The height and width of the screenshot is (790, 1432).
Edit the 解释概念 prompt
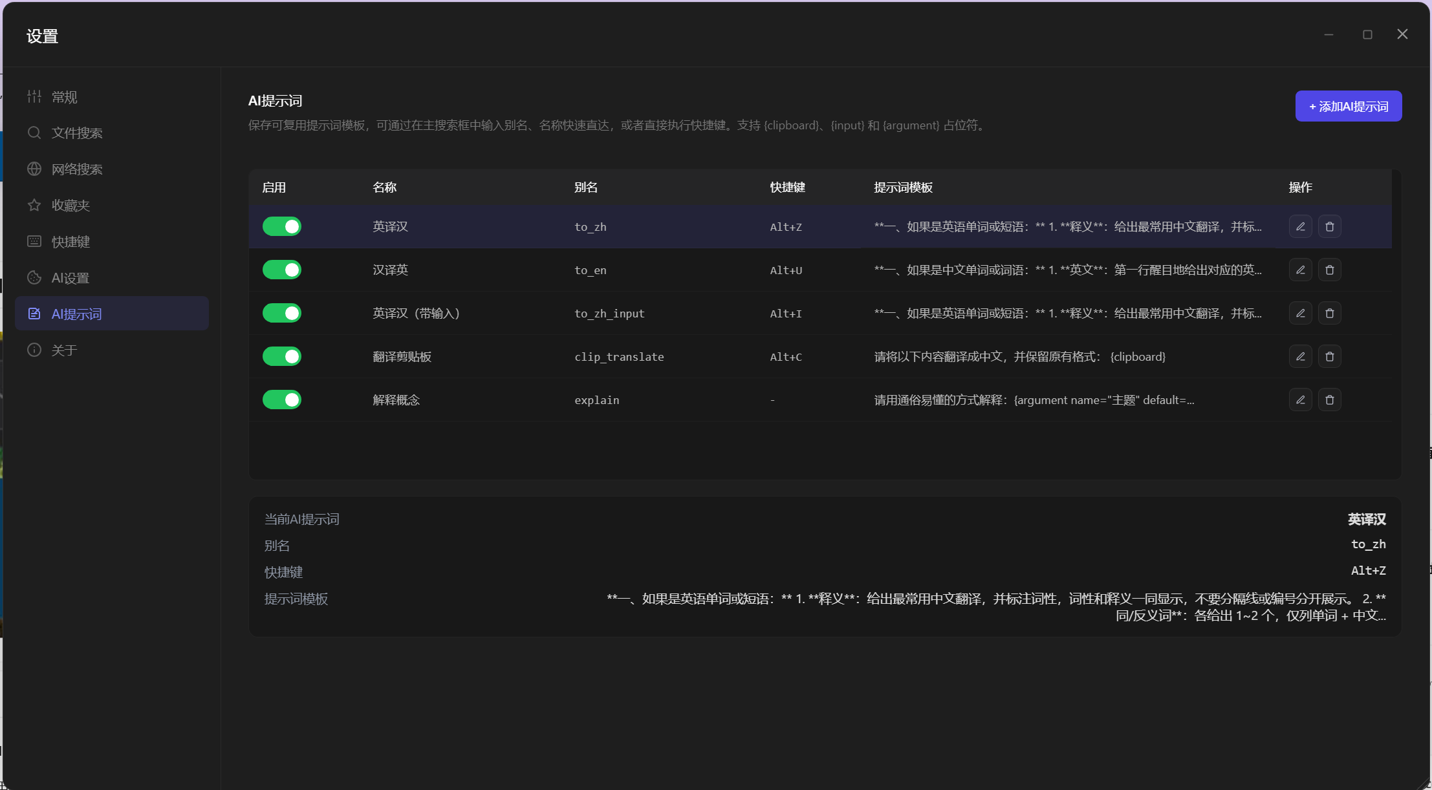(1300, 400)
